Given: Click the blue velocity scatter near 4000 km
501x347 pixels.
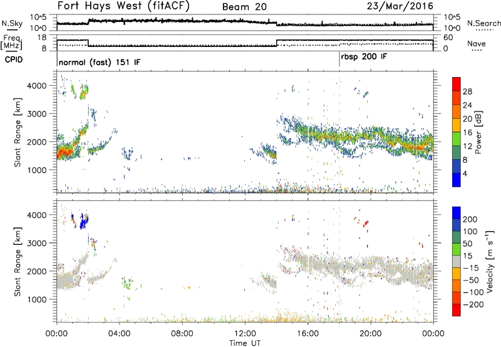Looking at the screenshot, I should pyautogui.click(x=84, y=221).
